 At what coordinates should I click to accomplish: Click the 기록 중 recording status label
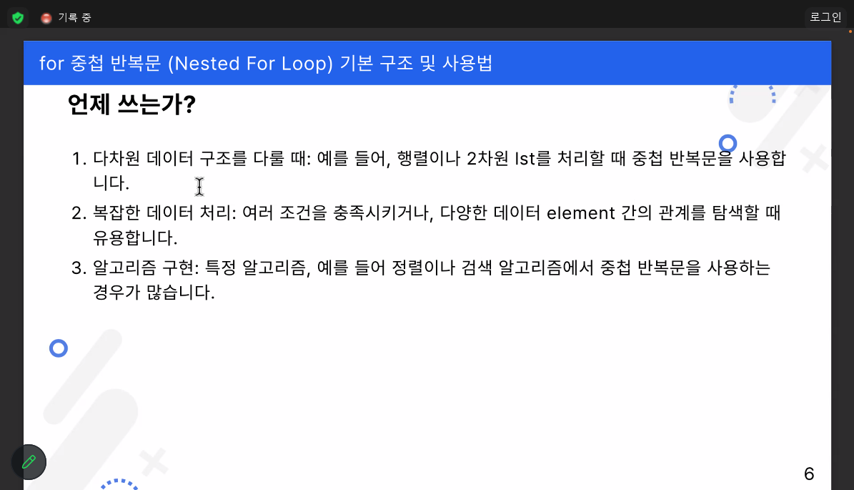pos(74,18)
